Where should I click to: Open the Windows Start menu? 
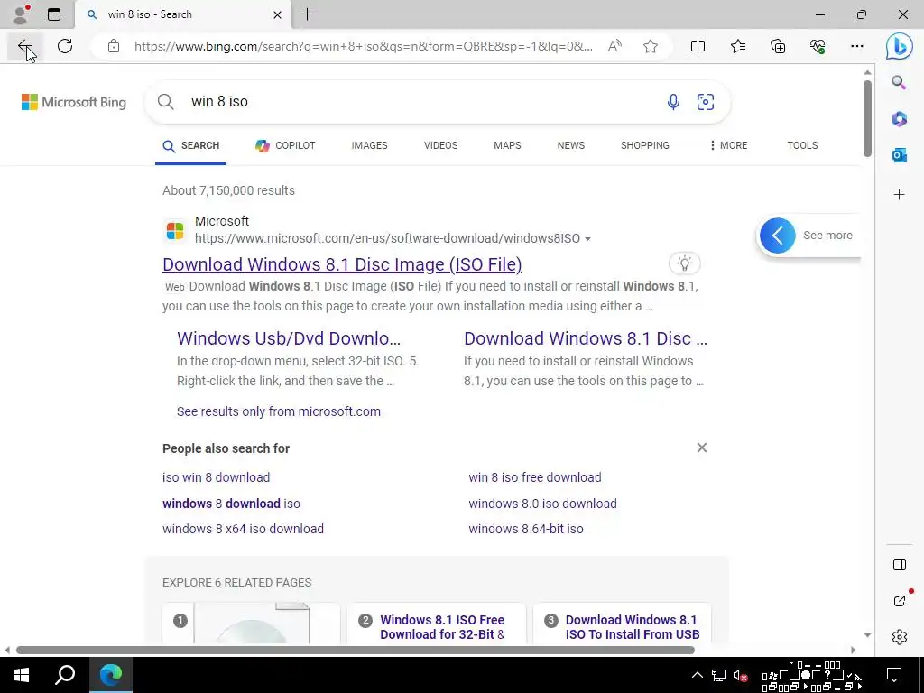(x=22, y=675)
